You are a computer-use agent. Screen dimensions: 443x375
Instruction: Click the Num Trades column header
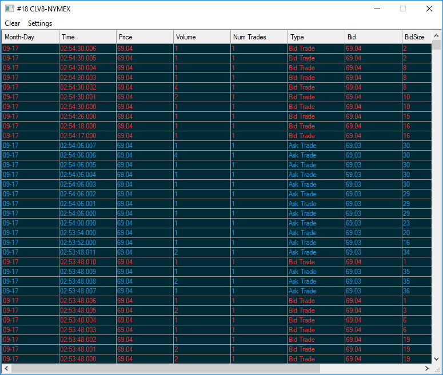(259, 37)
